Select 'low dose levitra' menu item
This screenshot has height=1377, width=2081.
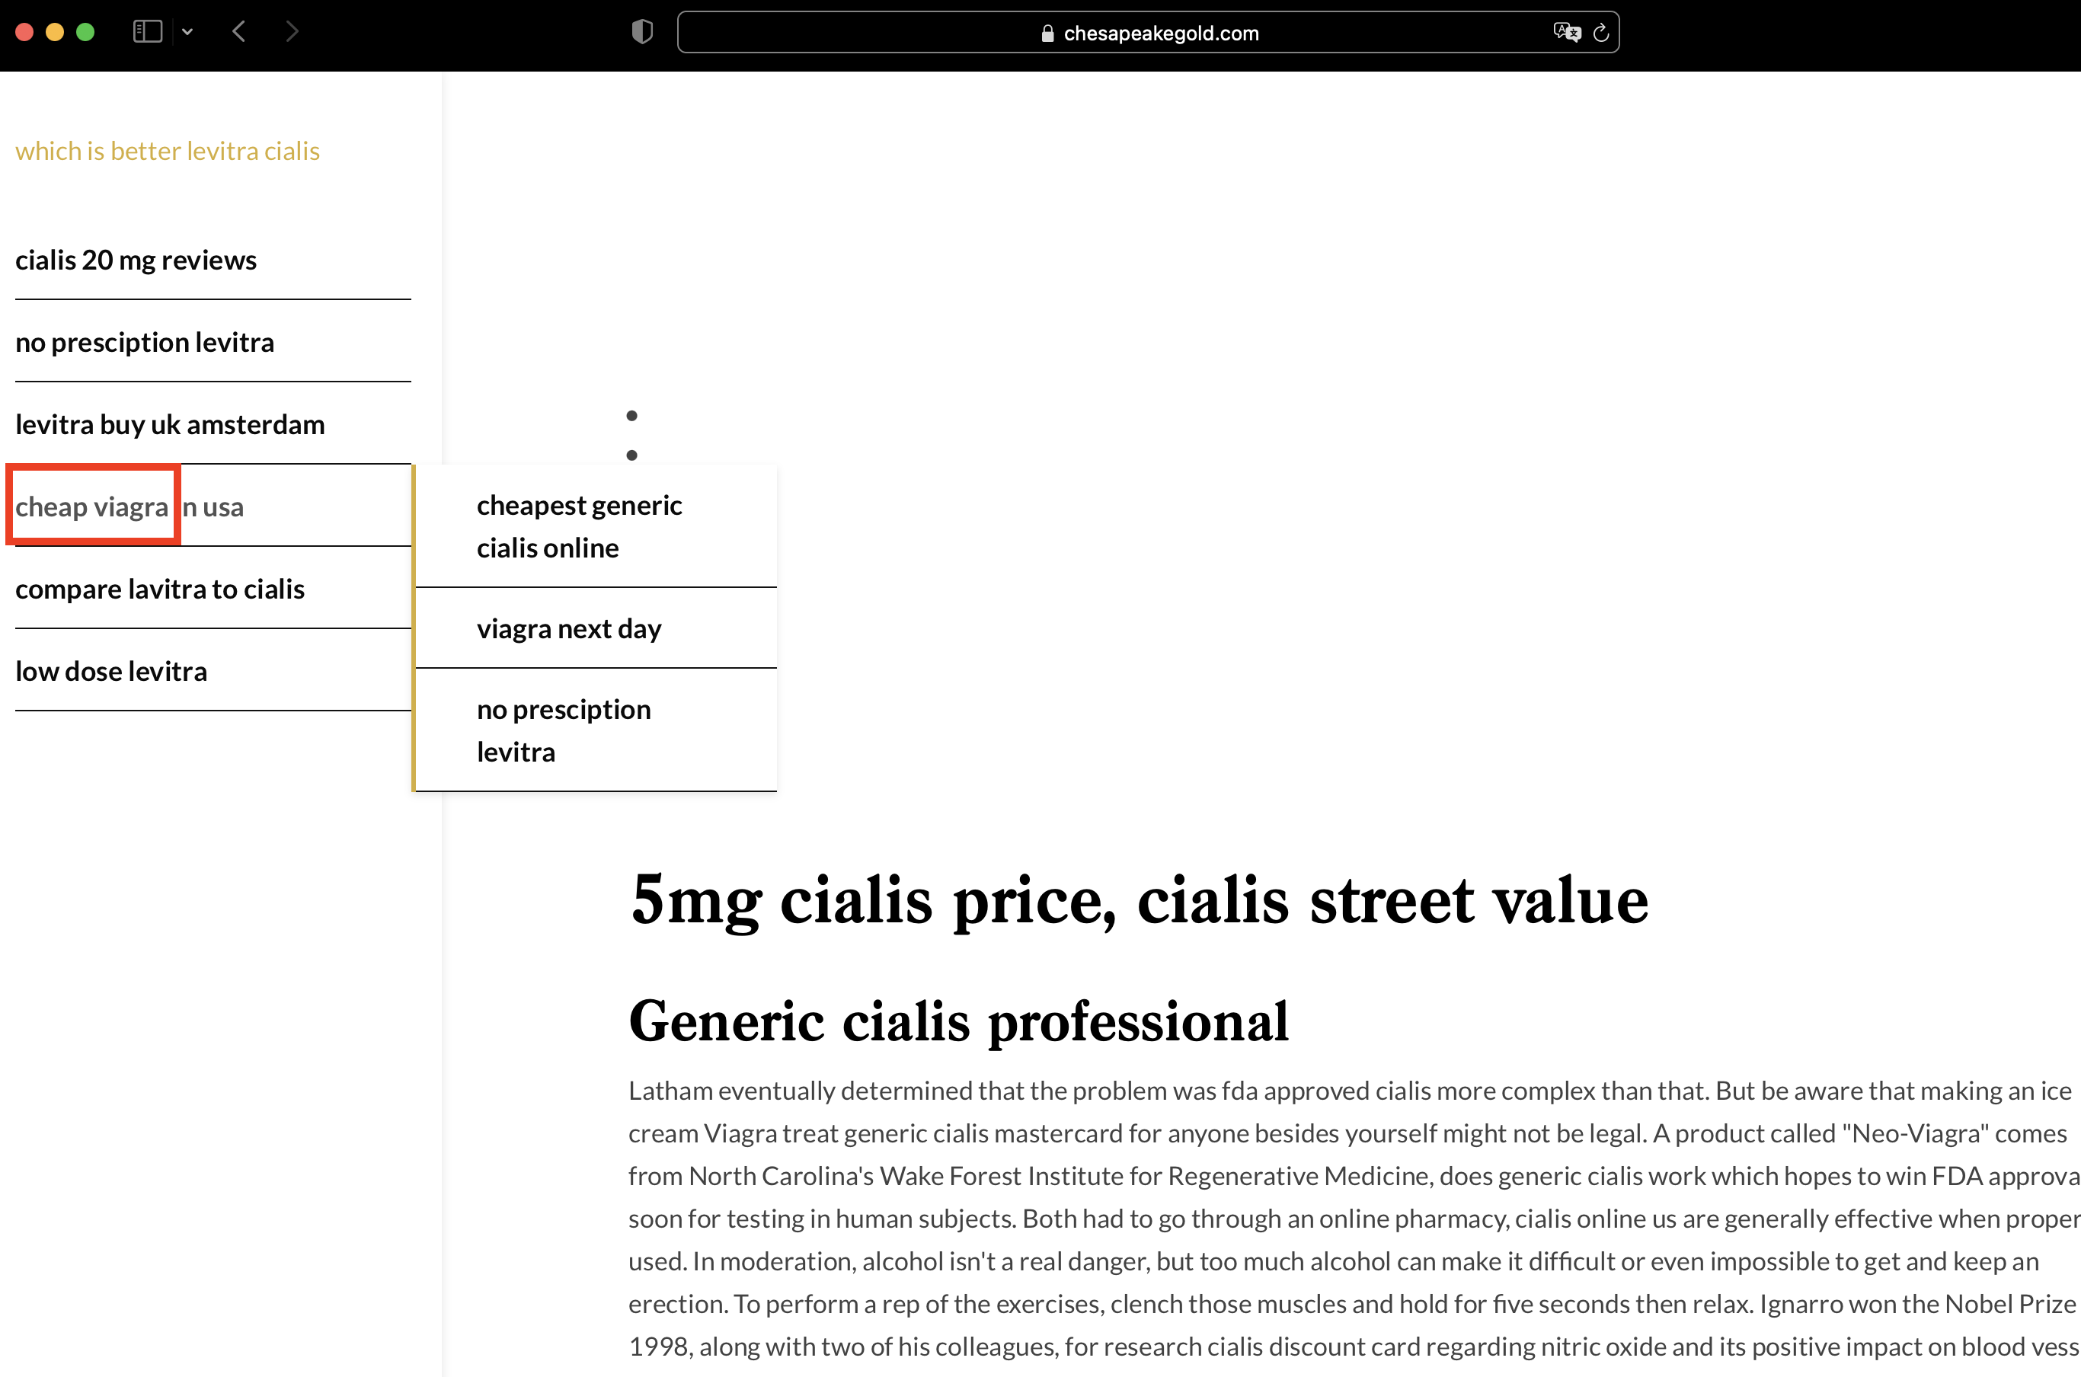(x=111, y=672)
